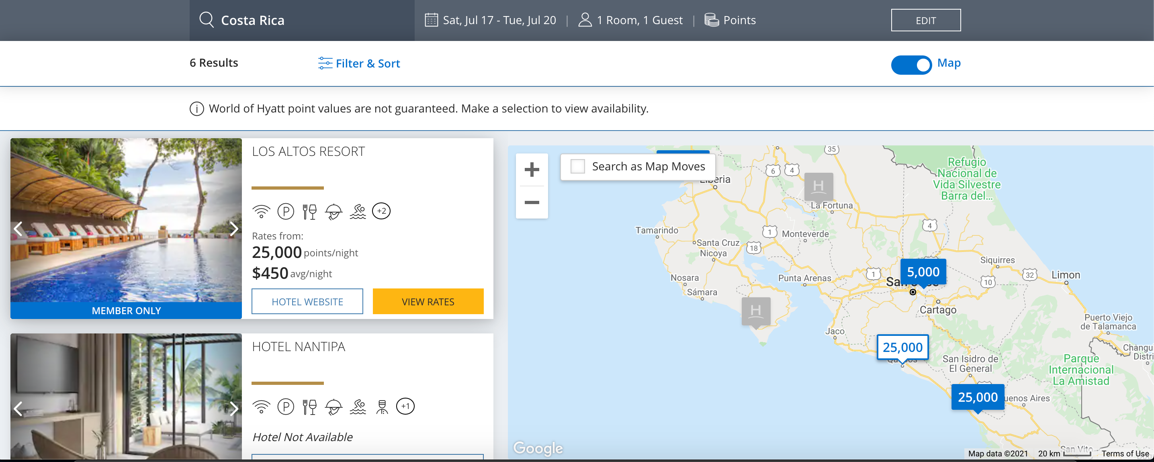Click the Los Altos Resort pool photo
Screen dimensions: 1154x462
tap(126, 220)
